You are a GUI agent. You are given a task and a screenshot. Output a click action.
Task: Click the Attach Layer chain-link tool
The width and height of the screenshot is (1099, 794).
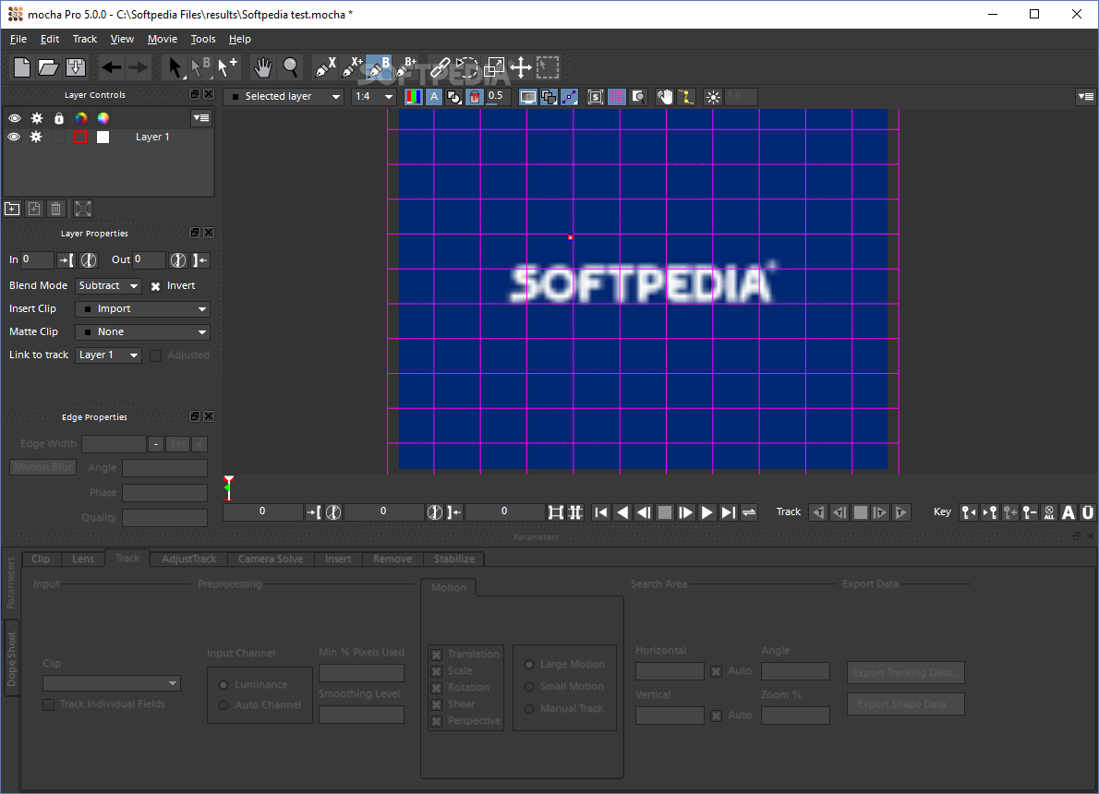pyautogui.click(x=440, y=67)
